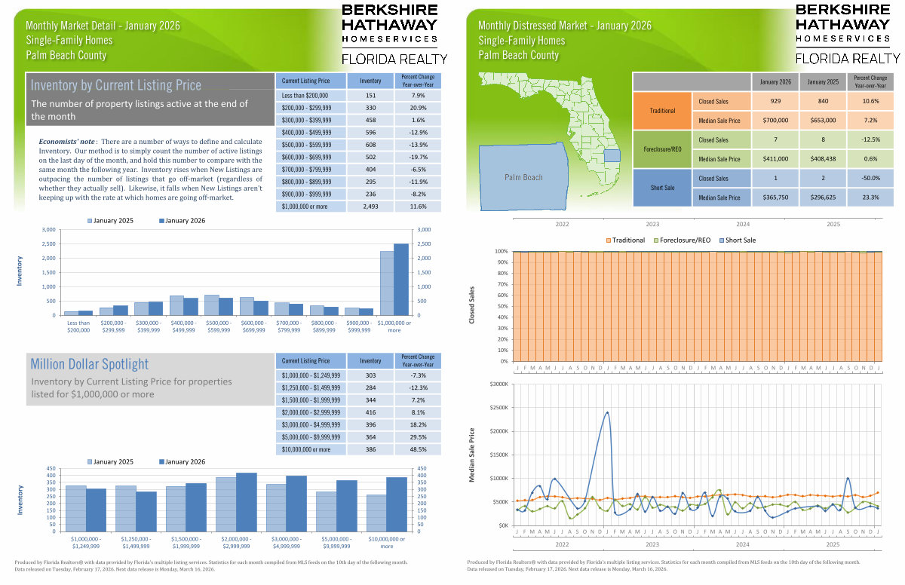905x585 pixels.
Task: Select the Palm Beach label on enlarged map
Action: click(x=523, y=177)
